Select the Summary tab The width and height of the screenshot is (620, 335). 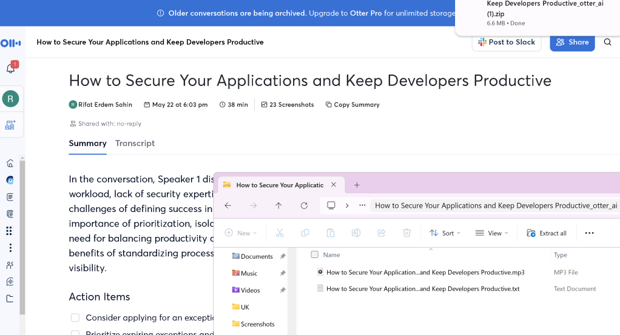pyautogui.click(x=88, y=144)
